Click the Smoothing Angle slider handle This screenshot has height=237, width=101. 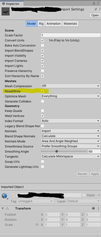click(x=57, y=151)
